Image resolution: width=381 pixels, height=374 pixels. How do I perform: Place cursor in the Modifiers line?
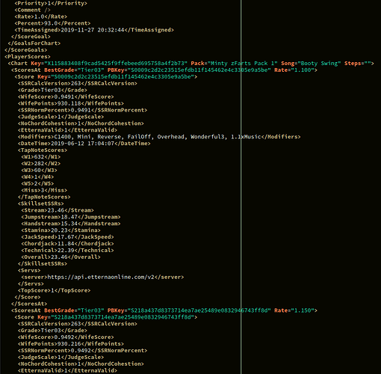[x=159, y=137]
